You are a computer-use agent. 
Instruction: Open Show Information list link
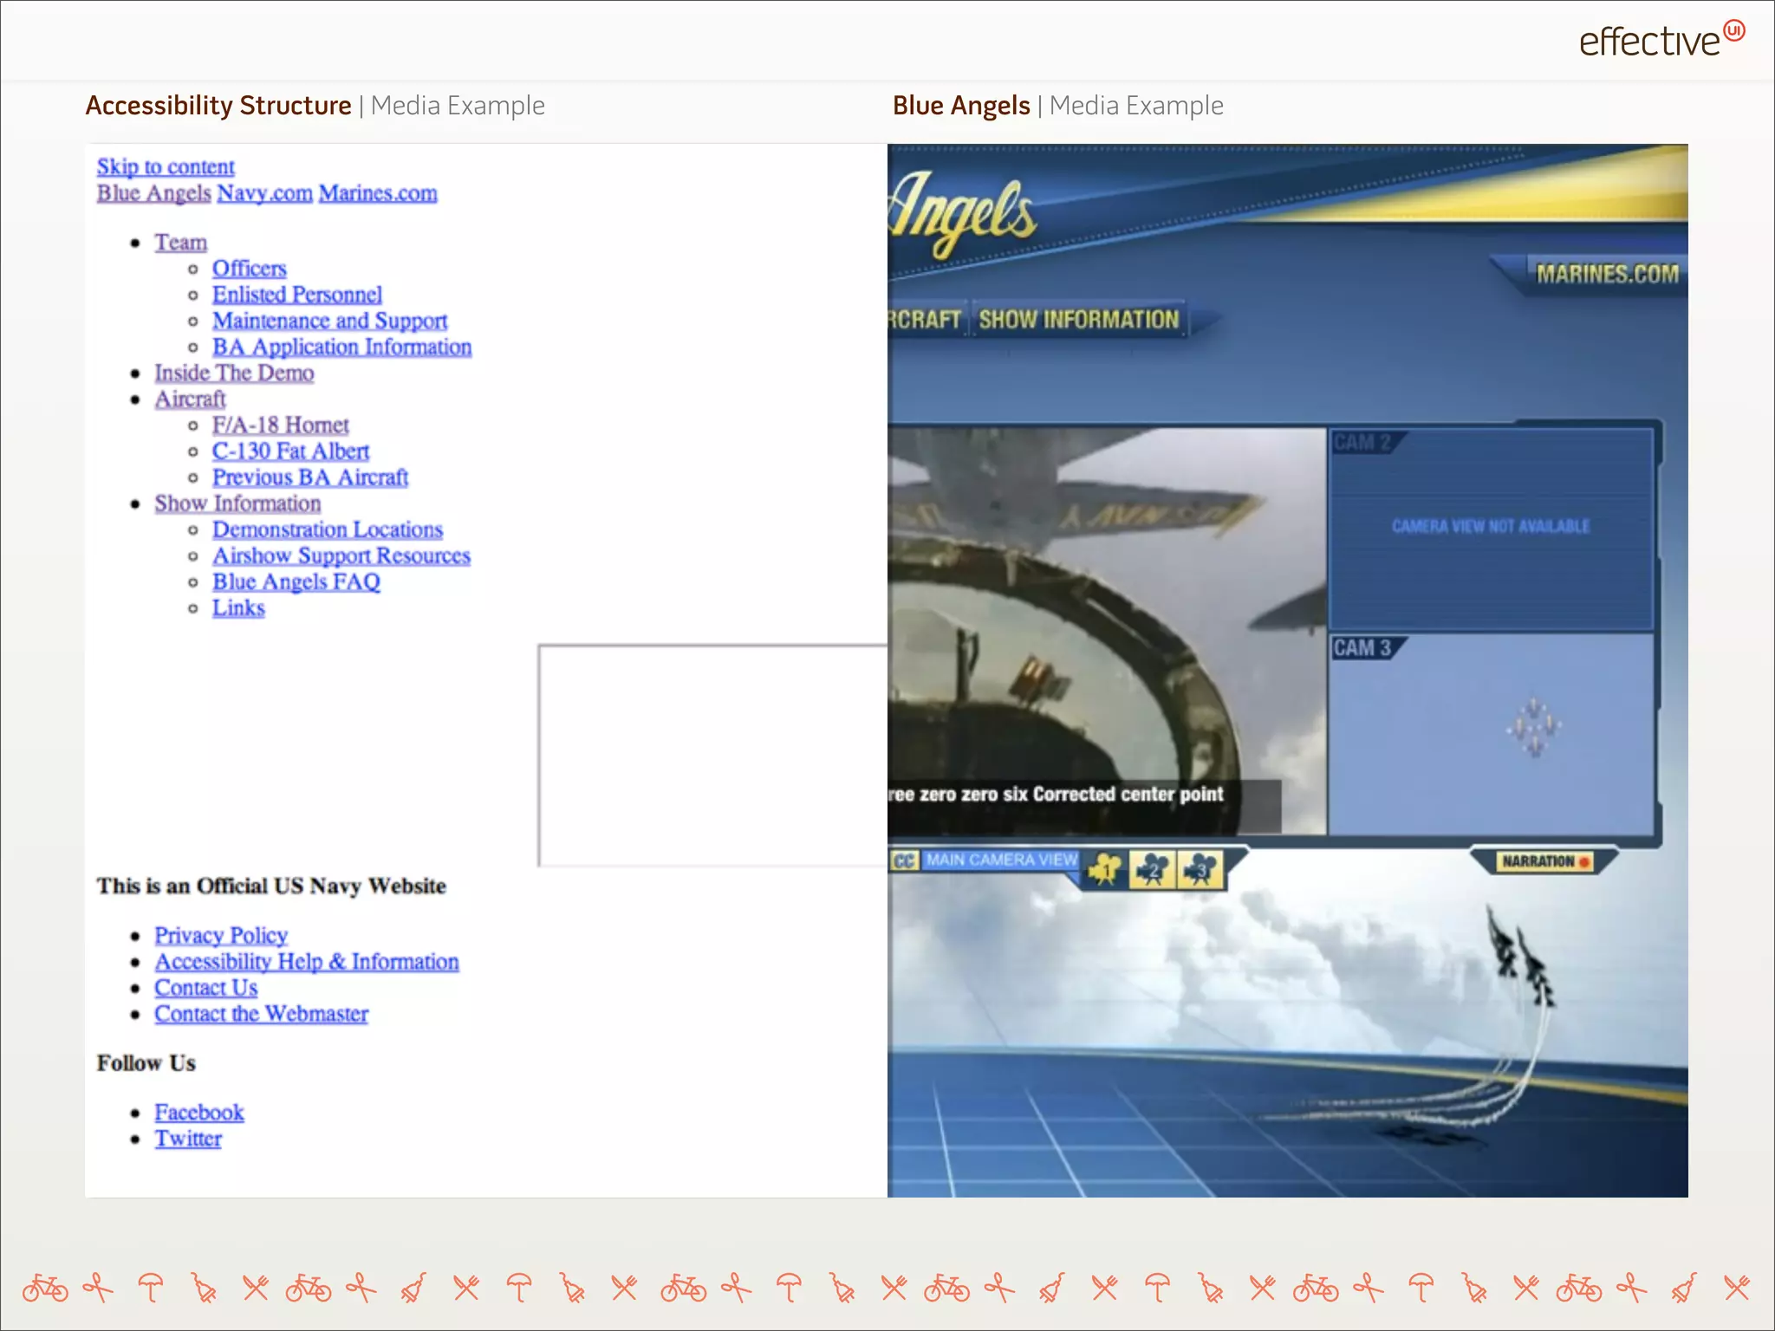coord(237,503)
